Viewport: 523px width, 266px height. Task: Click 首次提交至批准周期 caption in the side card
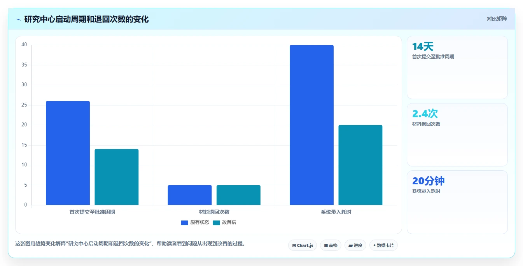[x=433, y=57]
